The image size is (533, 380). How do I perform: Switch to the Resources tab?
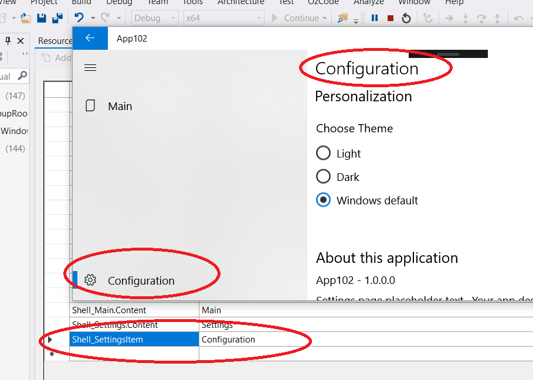(x=55, y=41)
